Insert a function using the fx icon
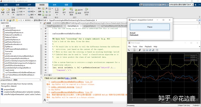Image resolution: width=201 pixels, height=107 pixels. [46, 8]
